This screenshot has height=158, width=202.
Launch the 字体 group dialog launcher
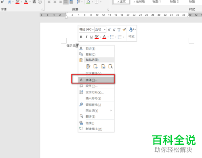tap(42, 10)
